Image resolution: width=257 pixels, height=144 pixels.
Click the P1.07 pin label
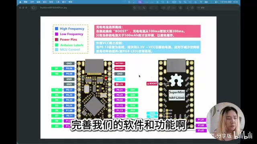pyautogui.click(x=201, y=131)
